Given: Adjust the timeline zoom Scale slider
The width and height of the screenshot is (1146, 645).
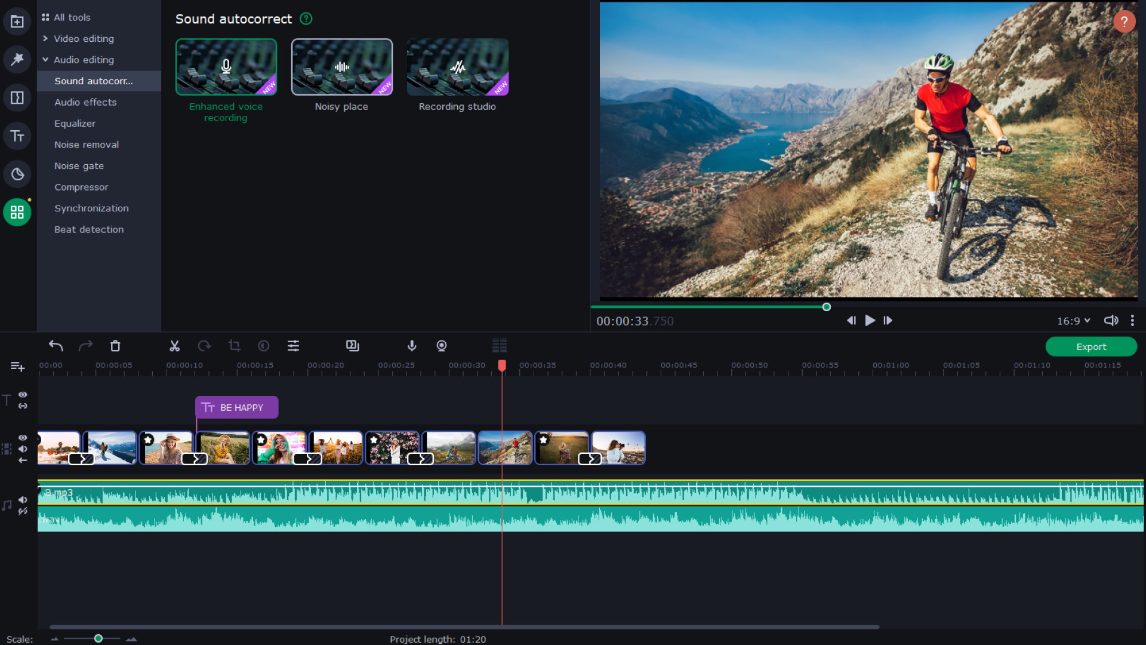Looking at the screenshot, I should coord(97,638).
